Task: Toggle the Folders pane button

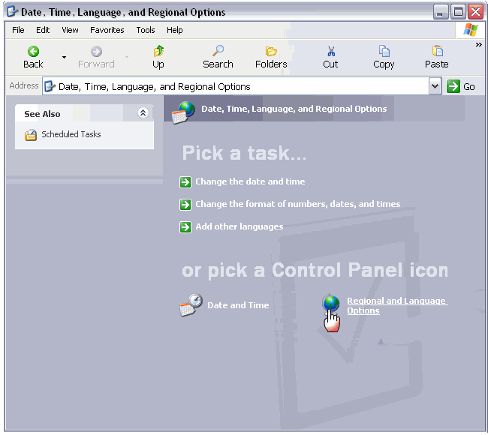Action: click(x=271, y=57)
